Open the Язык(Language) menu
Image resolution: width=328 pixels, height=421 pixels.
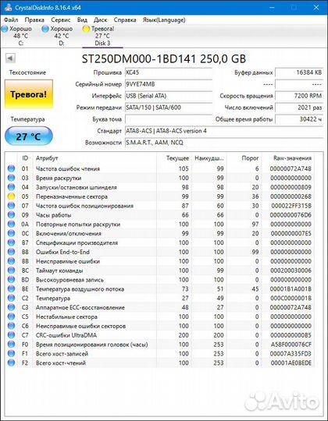click(x=164, y=19)
